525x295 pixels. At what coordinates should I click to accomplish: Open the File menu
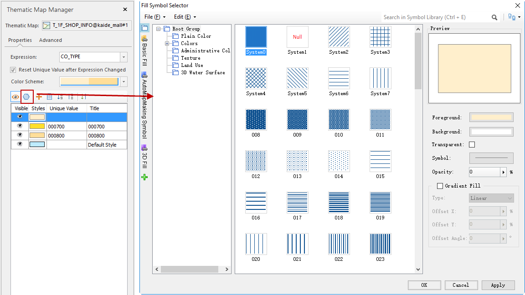pyautogui.click(x=154, y=17)
